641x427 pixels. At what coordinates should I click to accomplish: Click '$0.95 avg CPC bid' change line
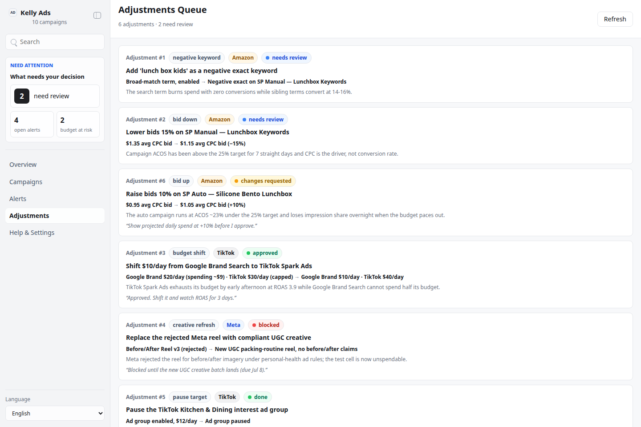pyautogui.click(x=186, y=205)
